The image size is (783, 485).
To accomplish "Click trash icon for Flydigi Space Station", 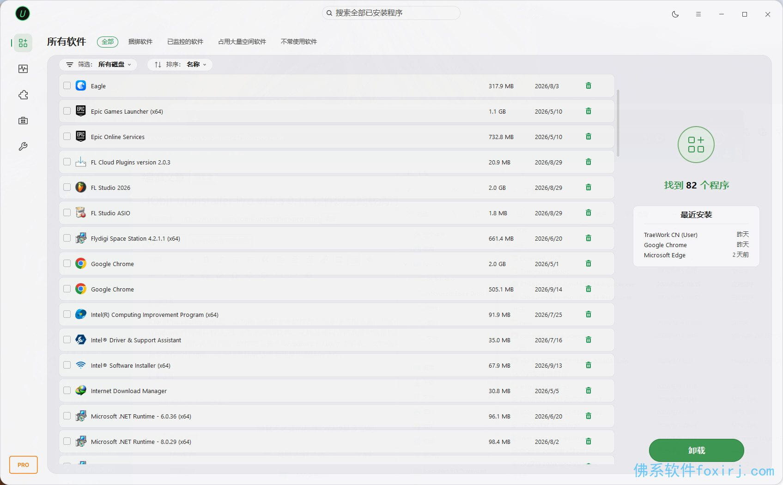I will (589, 238).
